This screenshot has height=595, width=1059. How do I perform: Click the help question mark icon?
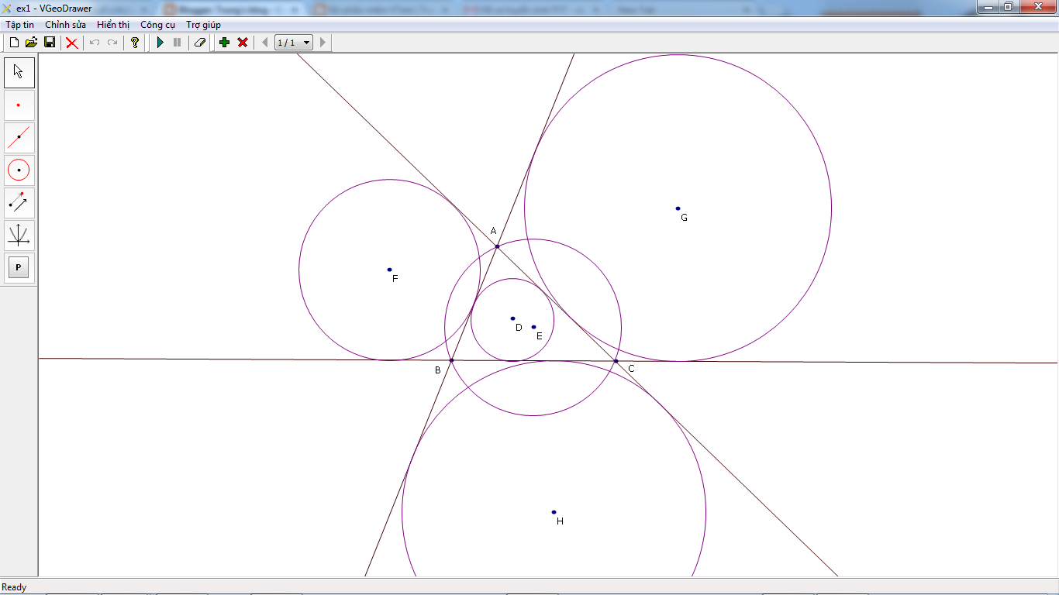133,43
